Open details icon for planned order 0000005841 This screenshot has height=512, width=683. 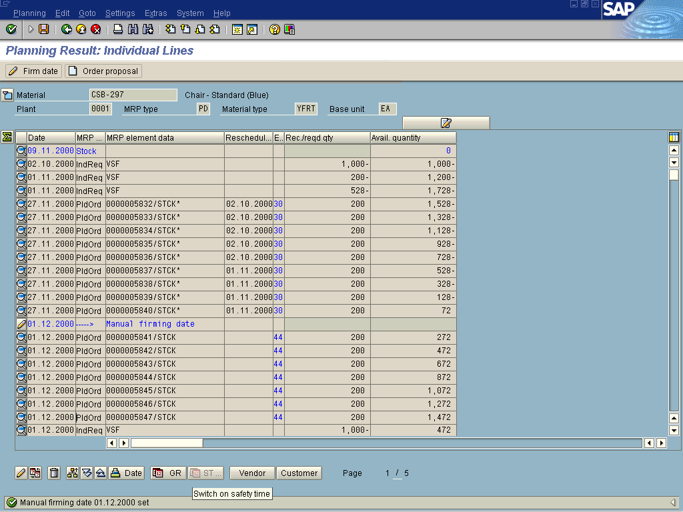click(21, 337)
